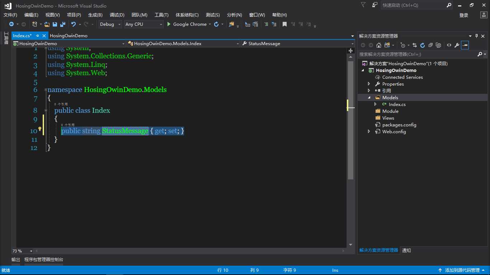Viewport: 490px width, 275px height.
Task: Click Pending Changes Filter clock icon
Action: point(403,45)
